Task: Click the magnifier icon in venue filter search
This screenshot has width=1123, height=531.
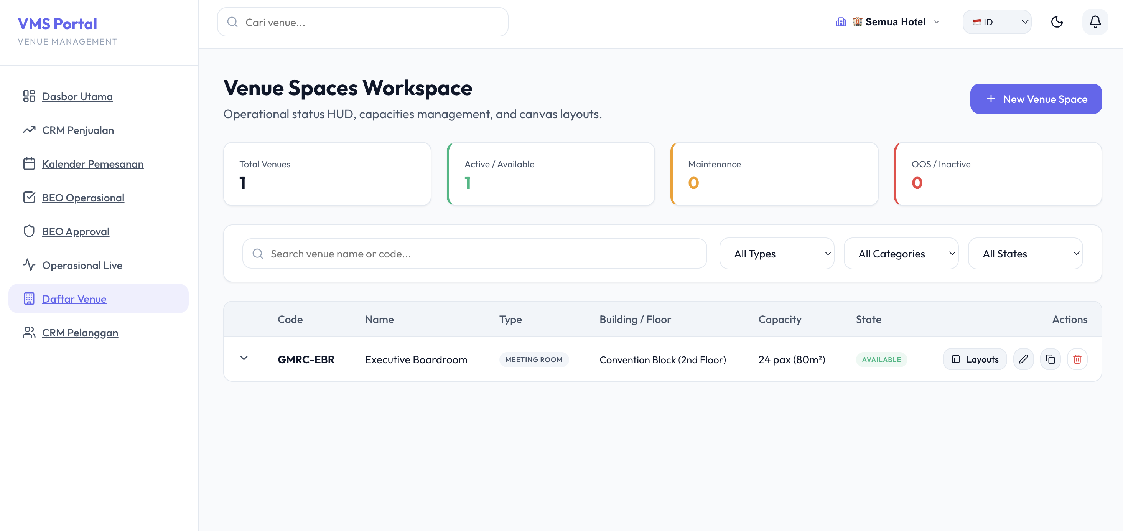Action: 258,253
